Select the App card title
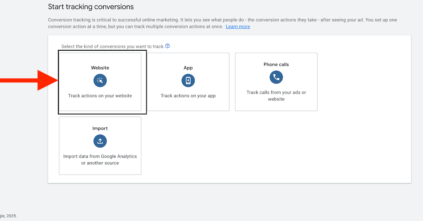Image resolution: width=423 pixels, height=221 pixels. pos(188,68)
